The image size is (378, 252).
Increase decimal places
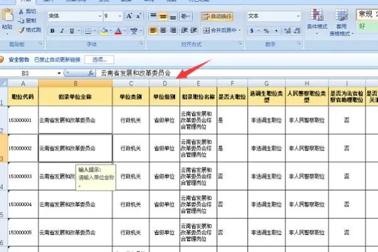(x=287, y=31)
